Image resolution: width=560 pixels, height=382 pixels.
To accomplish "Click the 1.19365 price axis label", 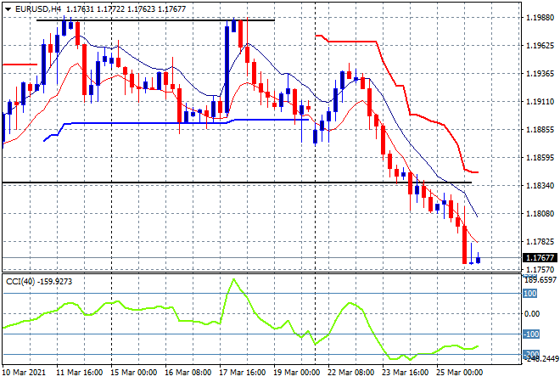I will click(x=540, y=73).
